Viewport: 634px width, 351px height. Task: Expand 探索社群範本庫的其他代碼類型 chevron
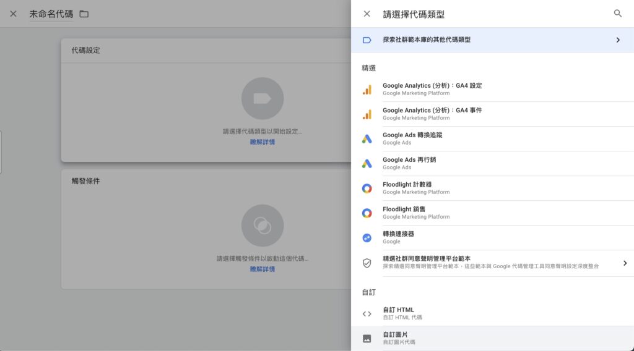(618, 40)
